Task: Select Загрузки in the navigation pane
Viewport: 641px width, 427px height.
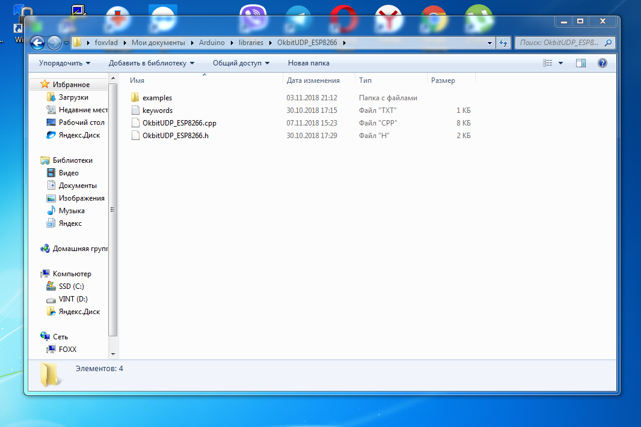Action: point(73,97)
